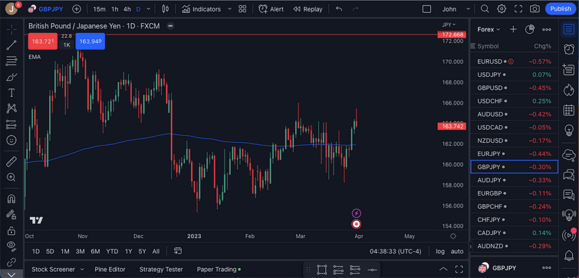Take a chart snapshot with camera icon
The image size is (579, 278).
pyautogui.click(x=534, y=9)
